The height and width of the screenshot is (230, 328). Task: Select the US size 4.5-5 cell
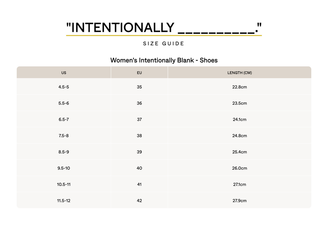click(64, 87)
